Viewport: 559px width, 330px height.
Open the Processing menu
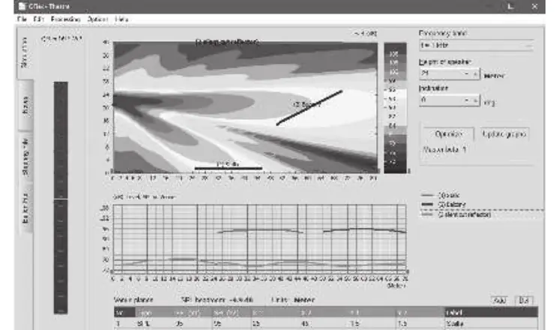click(66, 19)
